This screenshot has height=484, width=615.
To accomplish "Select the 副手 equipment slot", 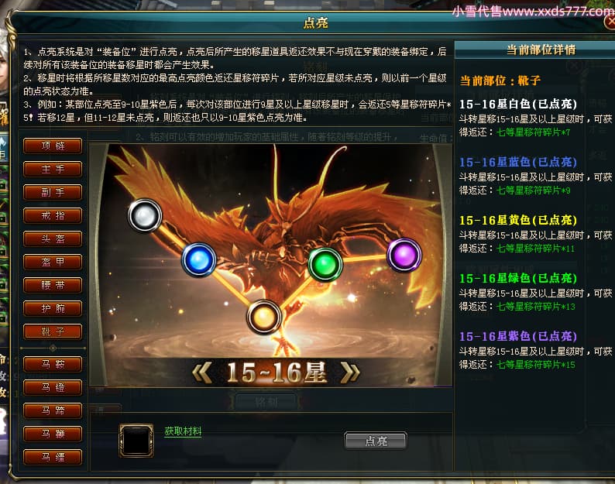I will [53, 192].
